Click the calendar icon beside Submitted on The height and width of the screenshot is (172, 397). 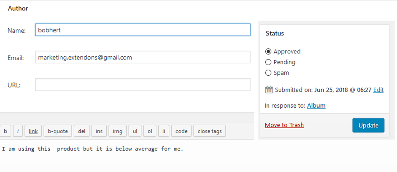pyautogui.click(x=269, y=90)
